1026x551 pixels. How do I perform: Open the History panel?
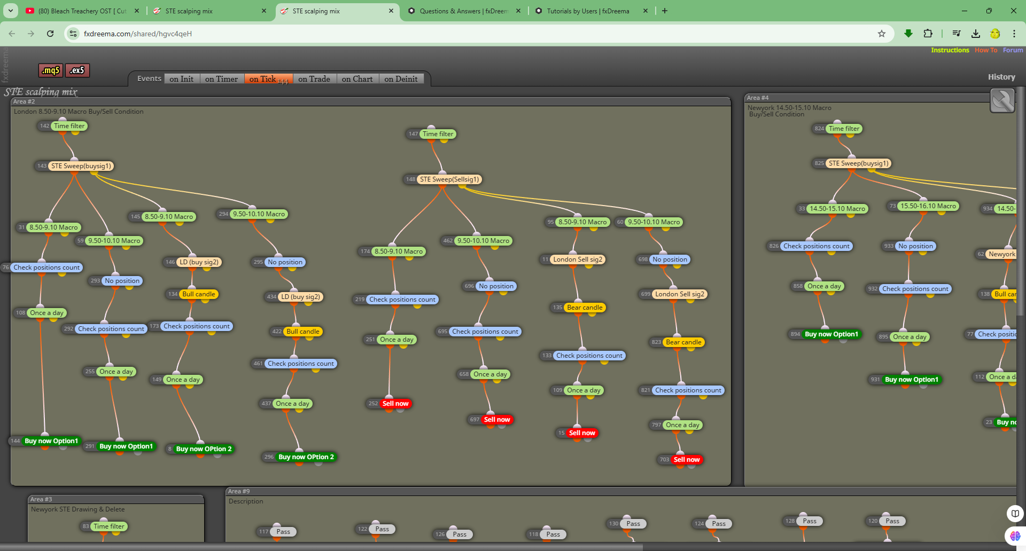pos(1001,77)
